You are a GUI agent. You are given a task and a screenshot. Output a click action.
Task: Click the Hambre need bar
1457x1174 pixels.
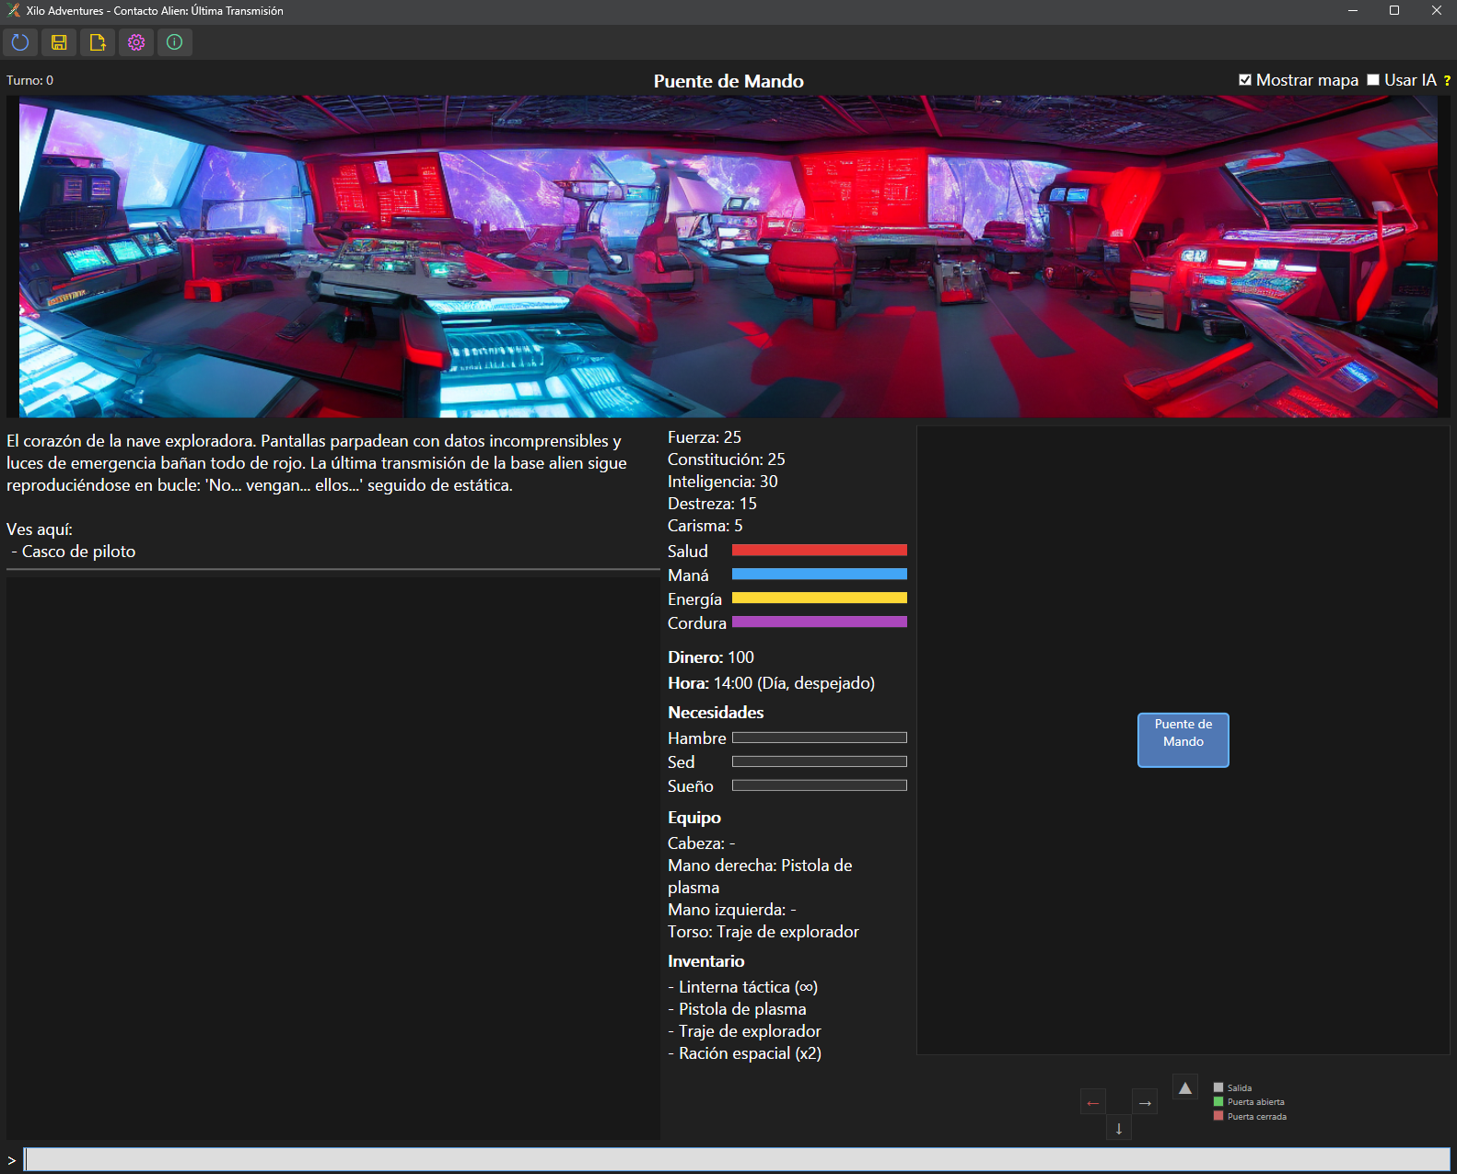pos(820,738)
